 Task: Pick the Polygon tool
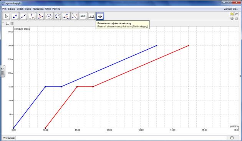click(40, 16)
